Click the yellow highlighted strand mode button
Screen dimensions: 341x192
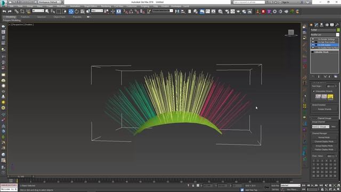pyautogui.click(x=330, y=97)
